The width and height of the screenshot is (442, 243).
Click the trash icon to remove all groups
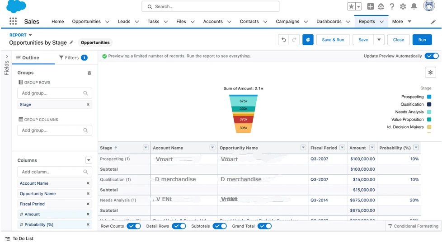89,73
